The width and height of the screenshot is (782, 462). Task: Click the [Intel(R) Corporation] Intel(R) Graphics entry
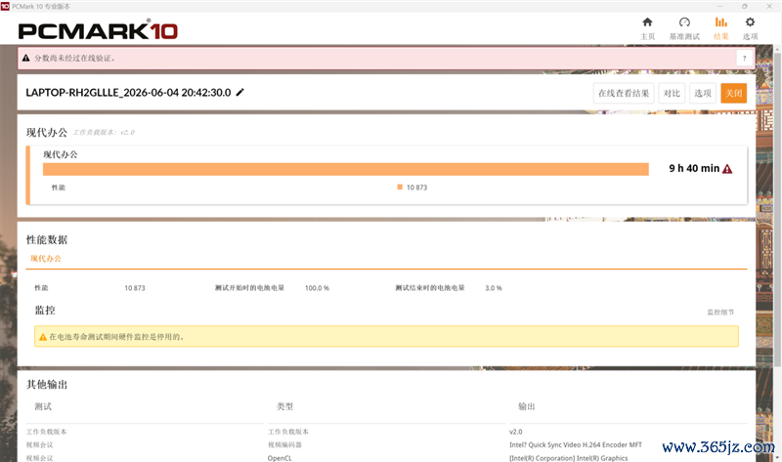(569, 458)
